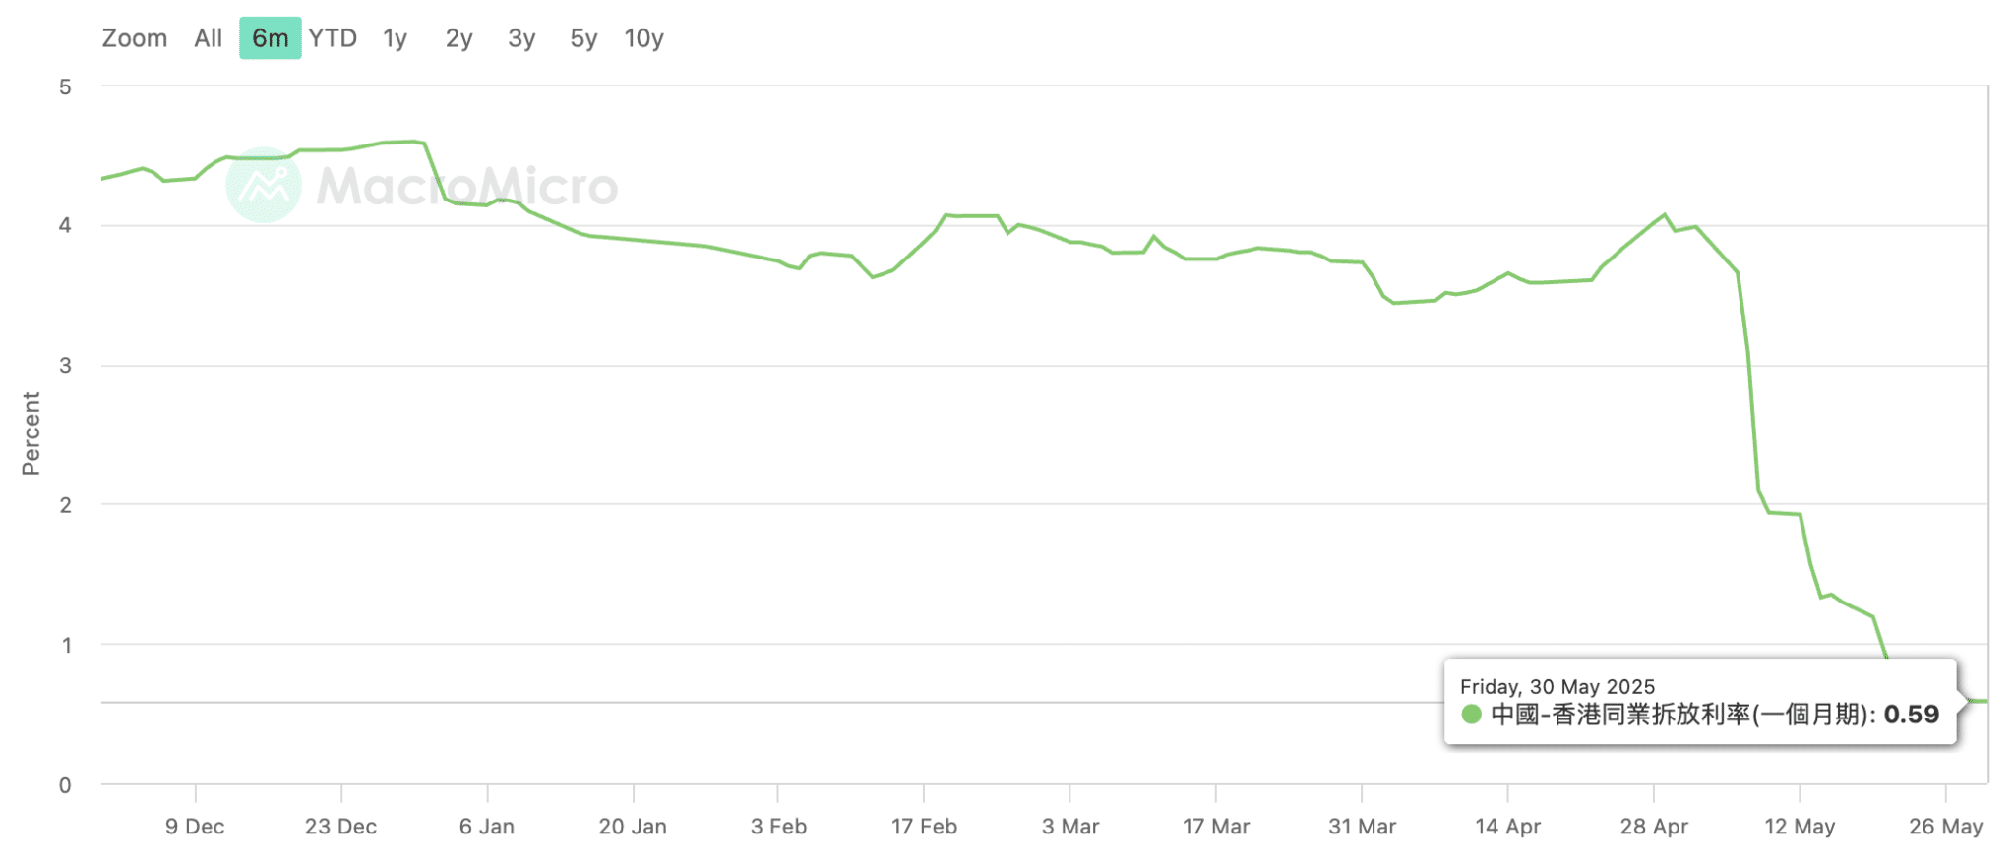Click the highlighted 6m zoom button
This screenshot has width=2015, height=862.
coord(270,38)
